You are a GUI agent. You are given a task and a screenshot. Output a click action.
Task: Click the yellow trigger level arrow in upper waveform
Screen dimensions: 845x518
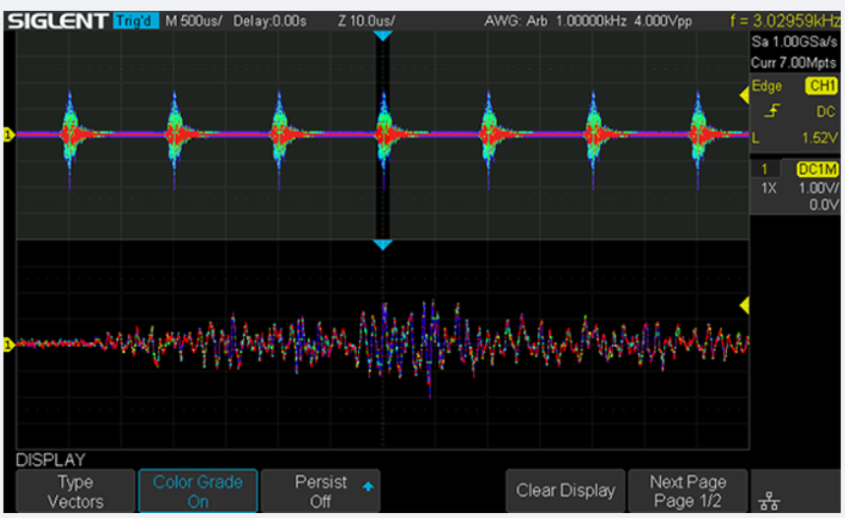pos(745,96)
